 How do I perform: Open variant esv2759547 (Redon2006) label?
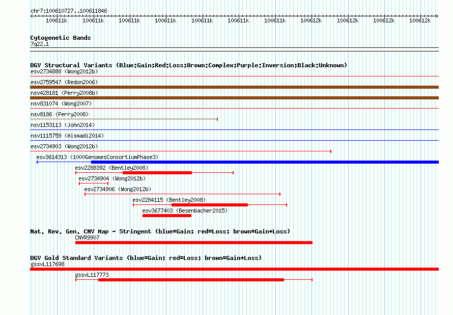(x=64, y=82)
